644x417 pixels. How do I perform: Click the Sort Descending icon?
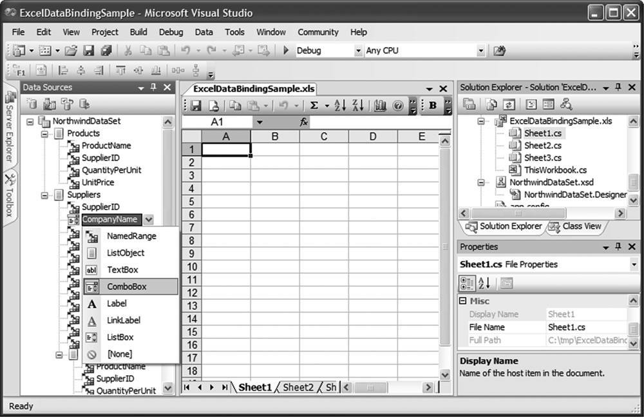pyautogui.click(x=357, y=105)
